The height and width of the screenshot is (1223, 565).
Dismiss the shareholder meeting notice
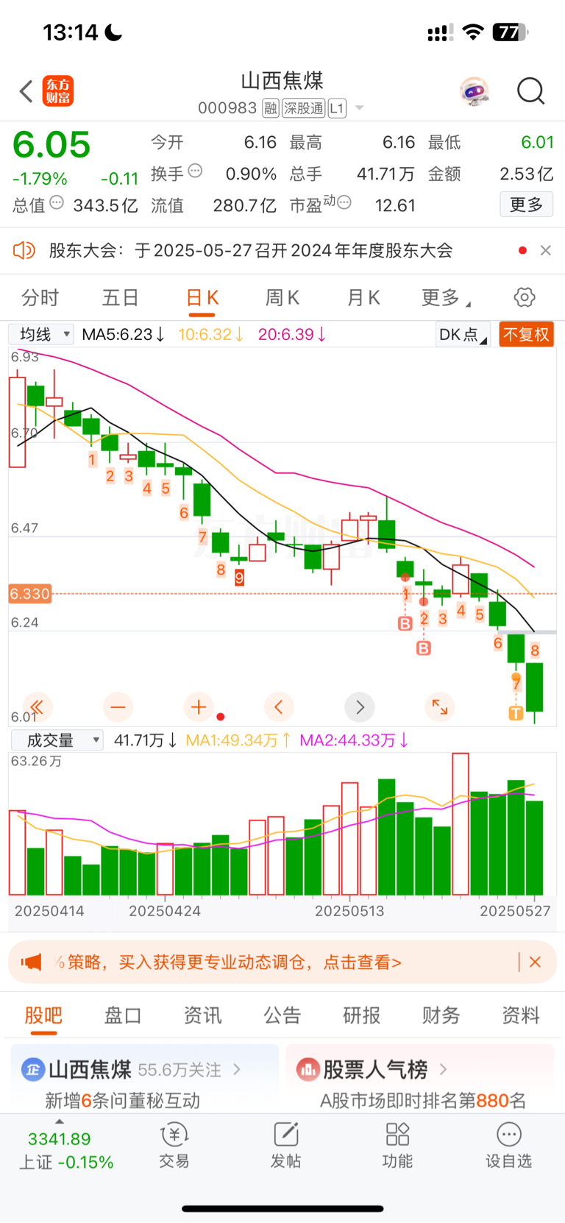[x=545, y=250]
